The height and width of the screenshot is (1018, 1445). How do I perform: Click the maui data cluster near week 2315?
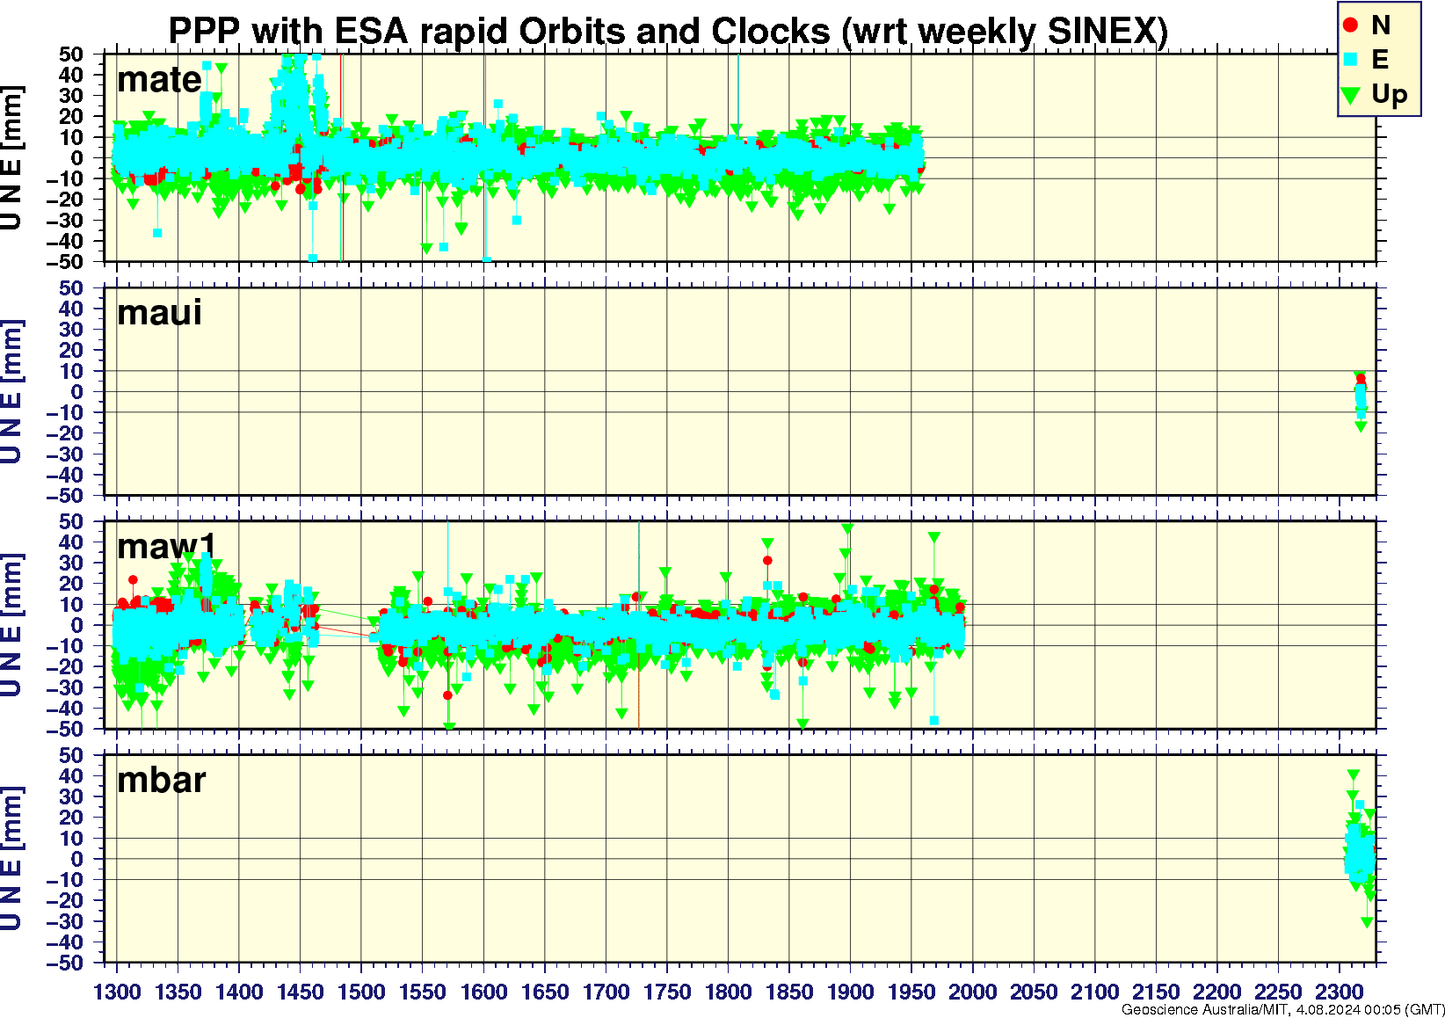1360,400
